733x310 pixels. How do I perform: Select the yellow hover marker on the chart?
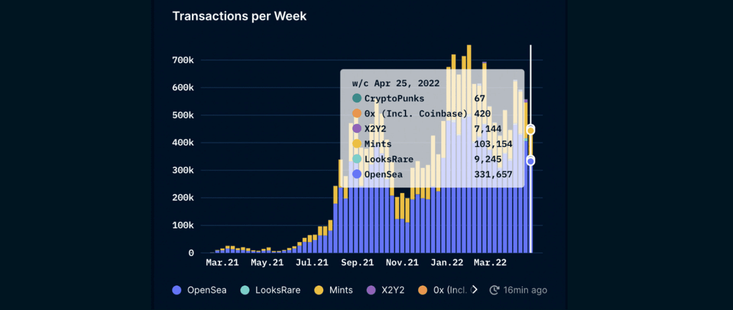click(x=530, y=130)
